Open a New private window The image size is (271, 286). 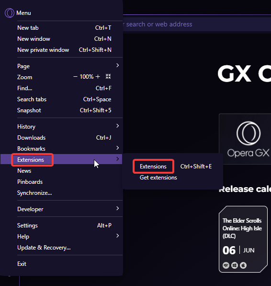click(x=61, y=50)
